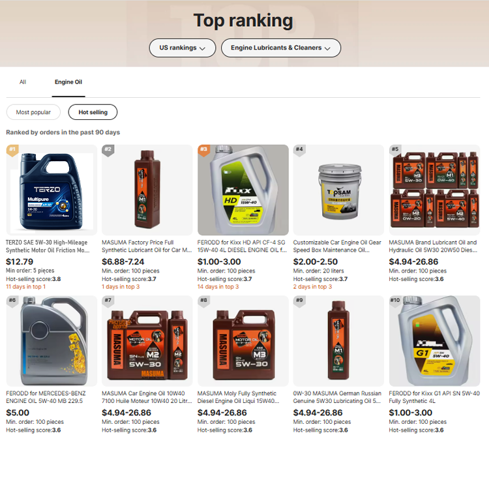Image resolution: width=489 pixels, height=489 pixels.
Task: Click the #10 rank badge
Action: pyautogui.click(x=395, y=301)
